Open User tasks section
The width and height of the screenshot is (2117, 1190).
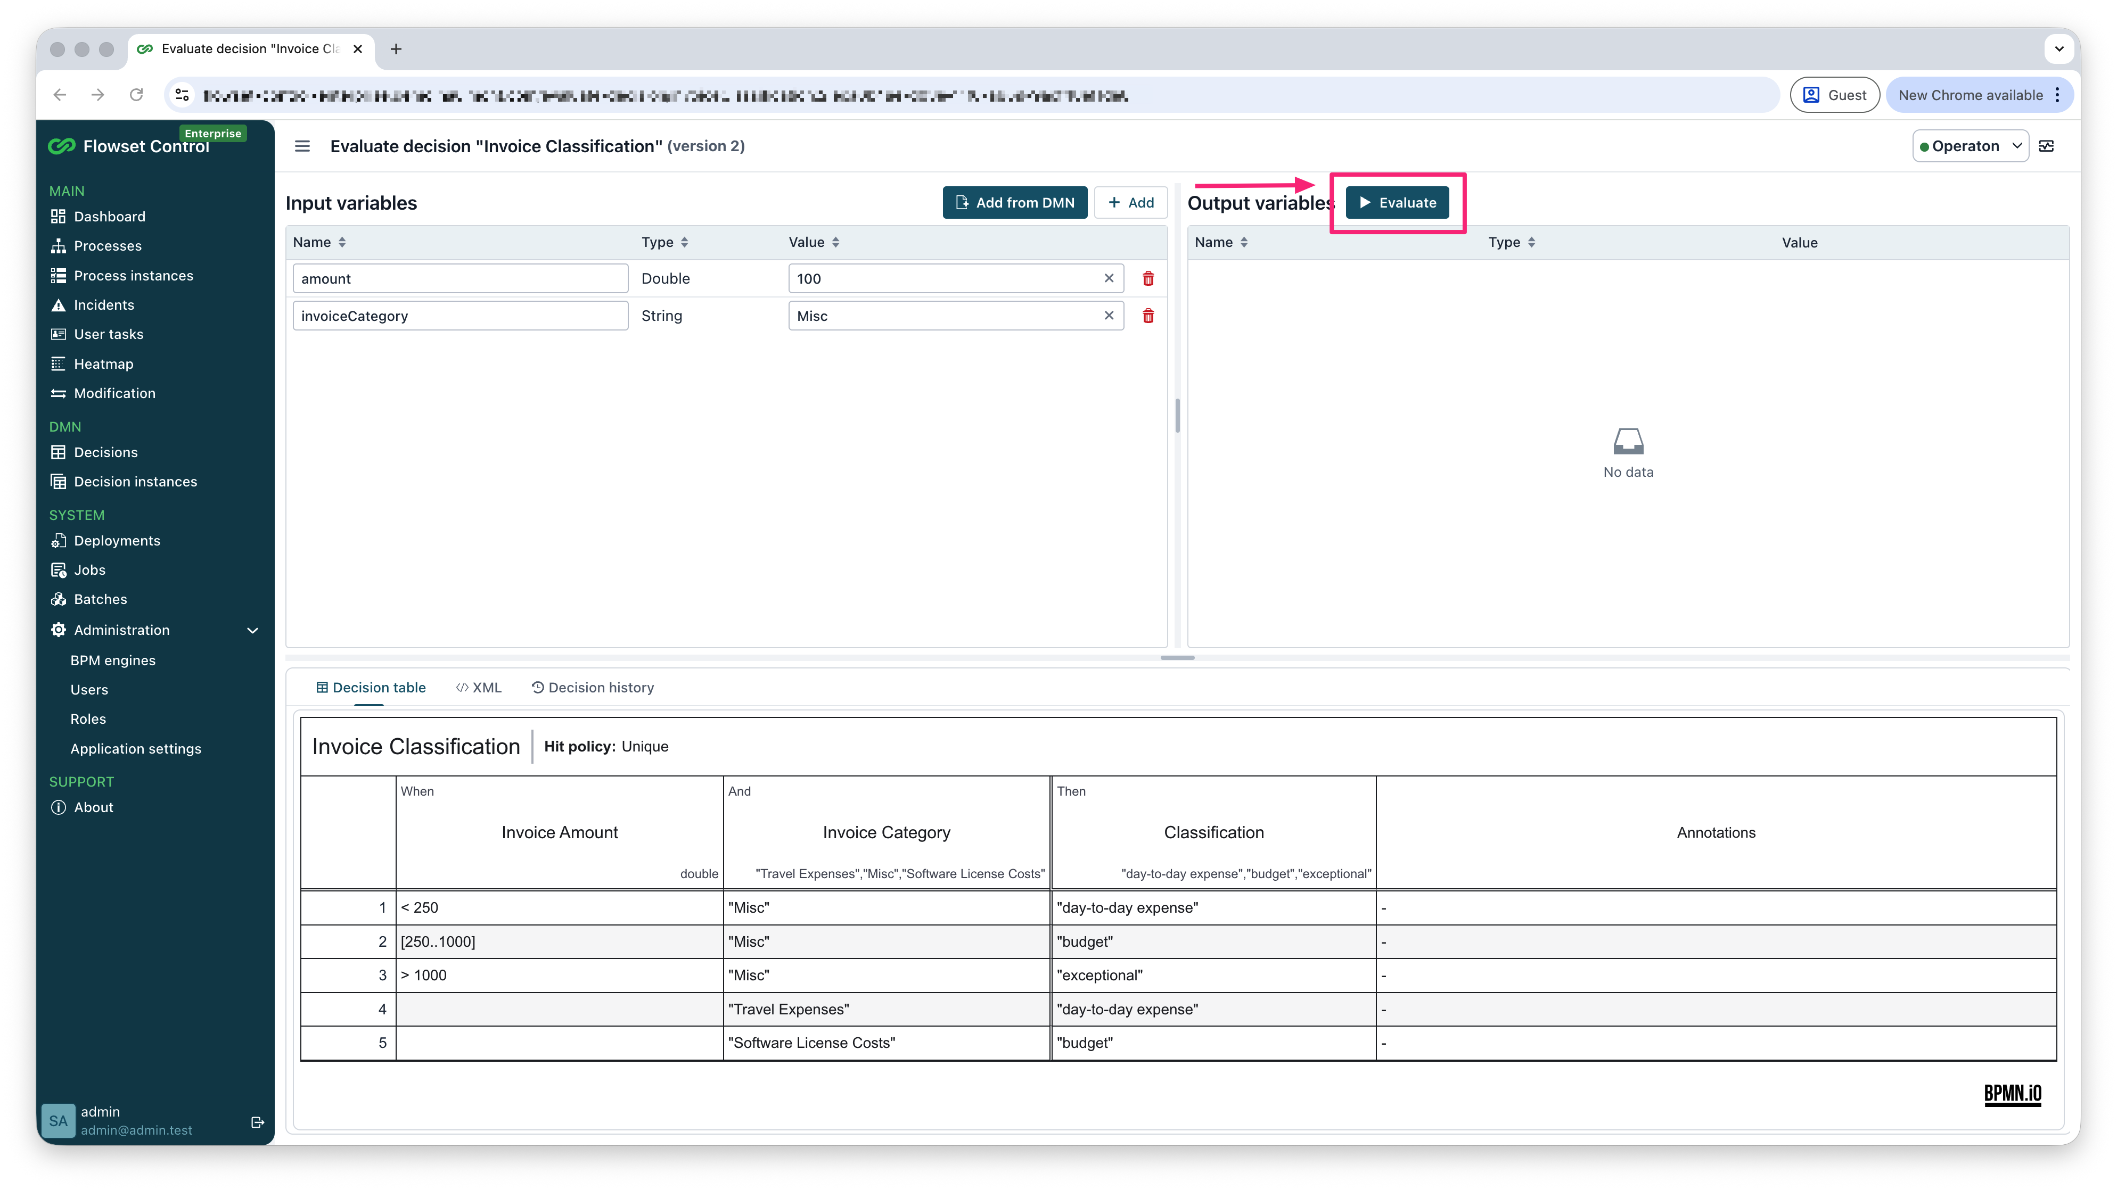(x=109, y=334)
